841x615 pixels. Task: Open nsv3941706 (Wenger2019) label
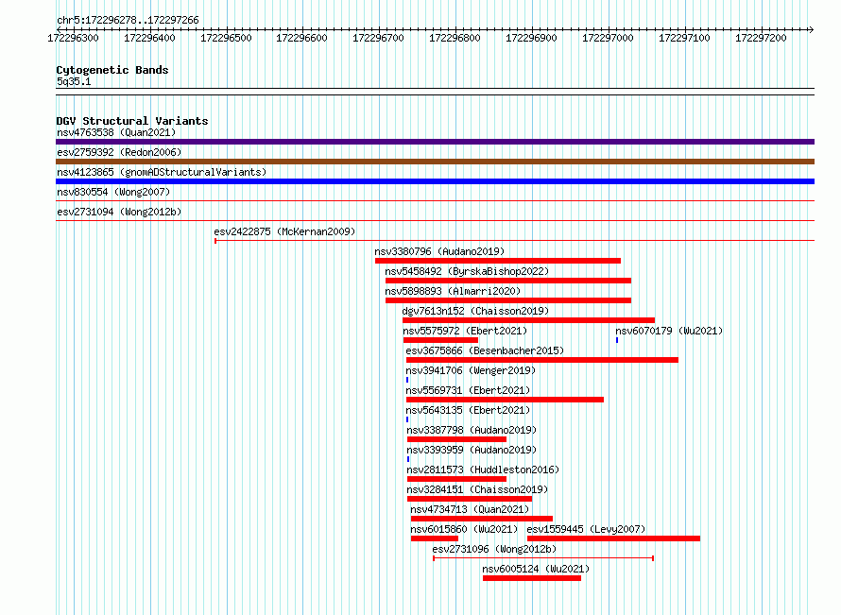tap(471, 370)
